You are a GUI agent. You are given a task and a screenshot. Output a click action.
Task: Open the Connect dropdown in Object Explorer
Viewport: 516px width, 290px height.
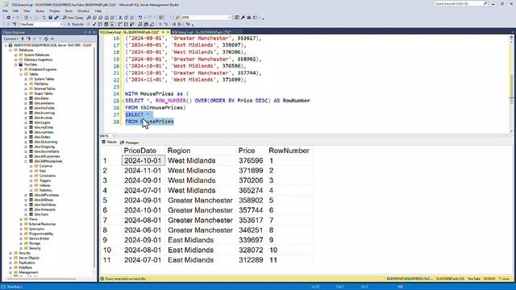coord(10,39)
